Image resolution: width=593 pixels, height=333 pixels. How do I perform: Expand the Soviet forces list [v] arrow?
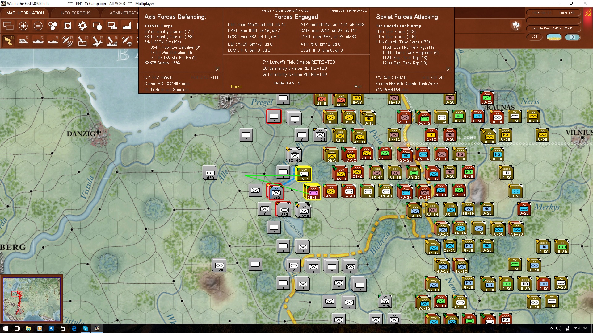pos(448,68)
